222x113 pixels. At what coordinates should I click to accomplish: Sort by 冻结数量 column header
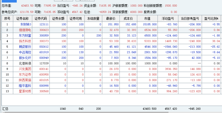(x=93, y=18)
